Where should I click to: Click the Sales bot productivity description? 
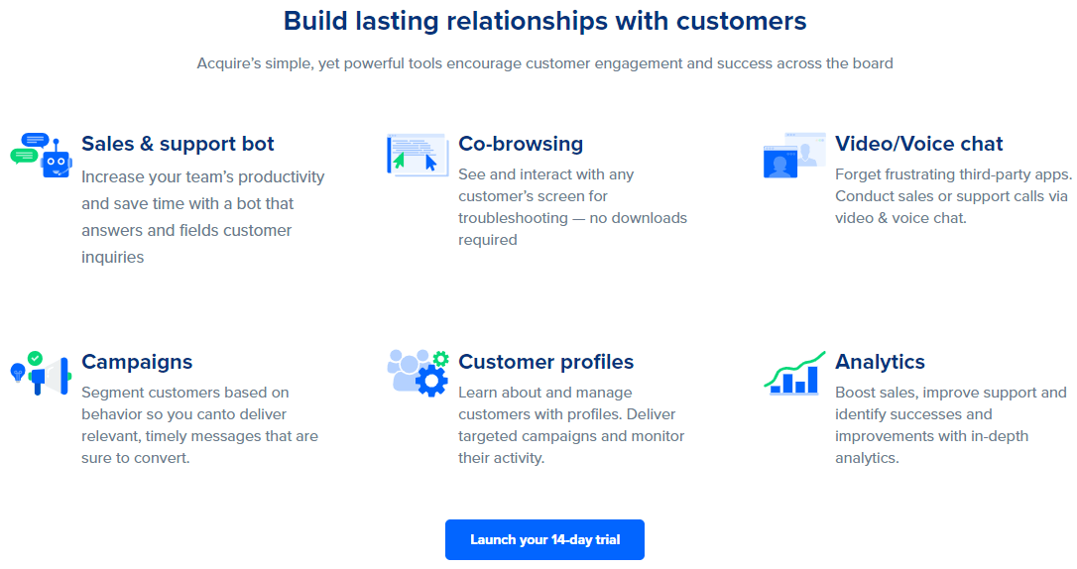pos(203,217)
